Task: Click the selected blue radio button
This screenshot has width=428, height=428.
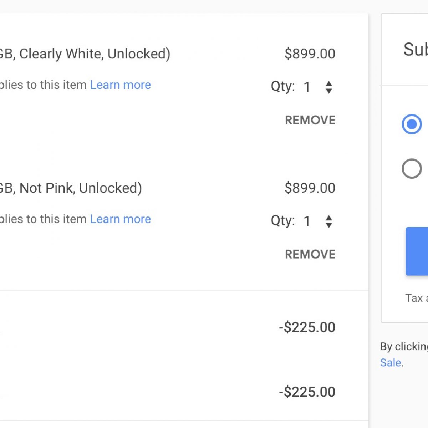Action: click(412, 124)
